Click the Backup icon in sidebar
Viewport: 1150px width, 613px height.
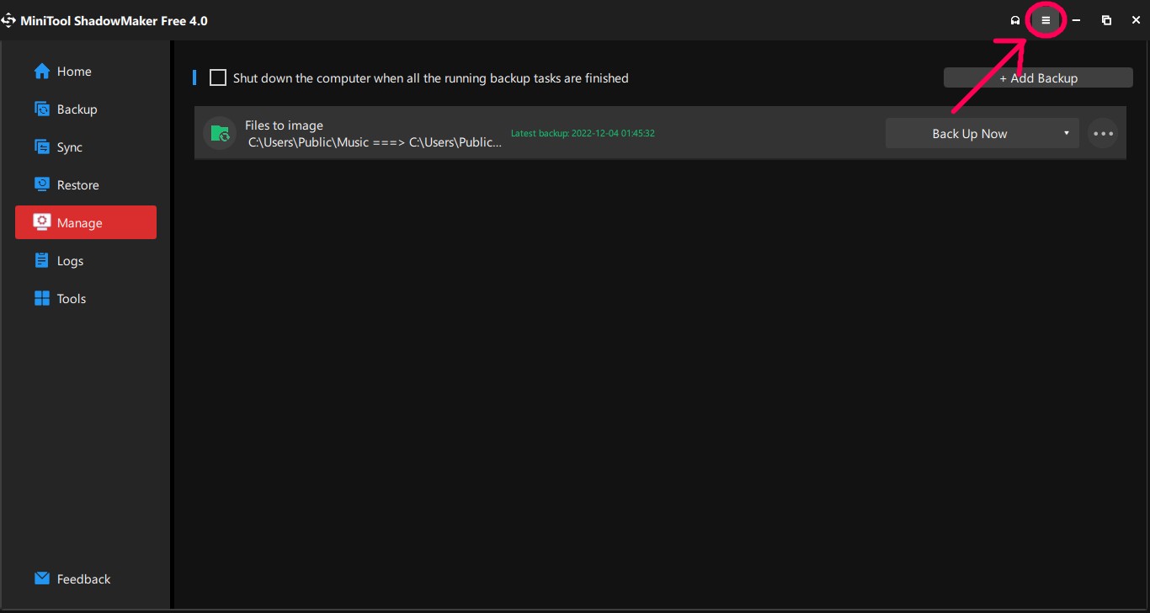pyautogui.click(x=41, y=109)
